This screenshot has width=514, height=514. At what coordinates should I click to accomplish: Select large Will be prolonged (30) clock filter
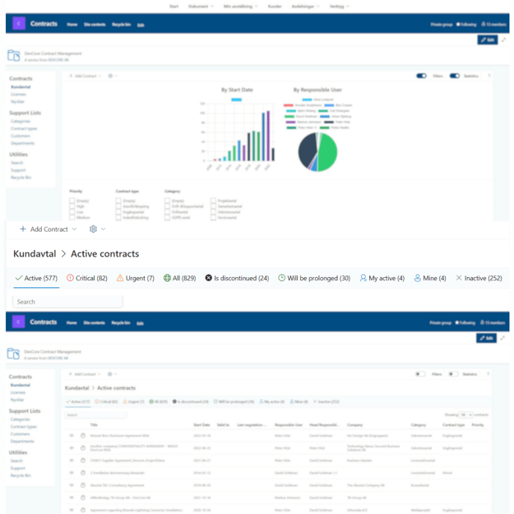[314, 279]
